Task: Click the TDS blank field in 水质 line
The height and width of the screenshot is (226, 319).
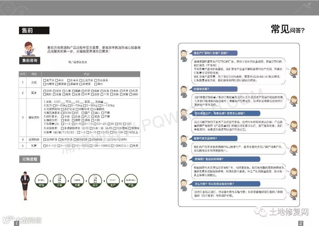Action: 74,102
